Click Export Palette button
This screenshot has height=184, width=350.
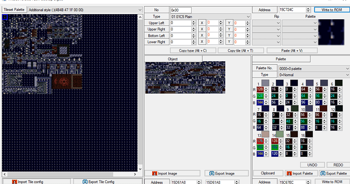pyautogui.click(x=334, y=173)
